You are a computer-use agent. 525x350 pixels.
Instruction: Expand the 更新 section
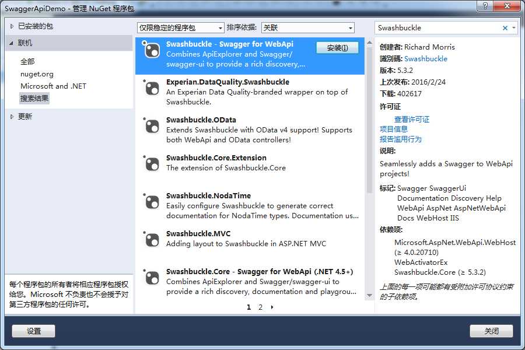point(12,117)
